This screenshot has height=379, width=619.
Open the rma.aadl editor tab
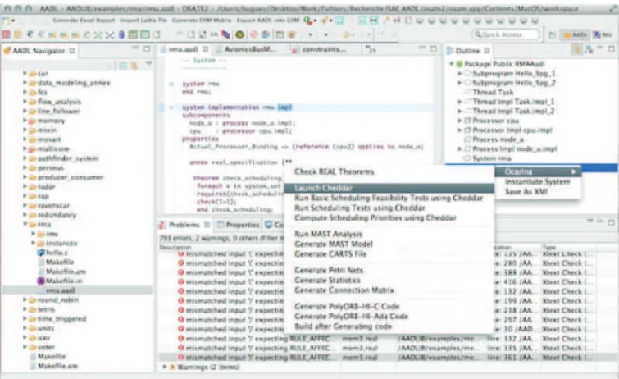point(182,49)
